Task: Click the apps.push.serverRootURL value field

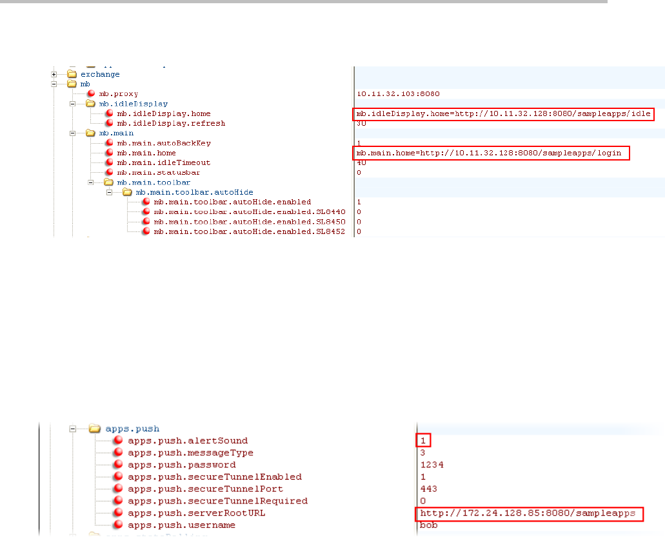Action: 529,513
